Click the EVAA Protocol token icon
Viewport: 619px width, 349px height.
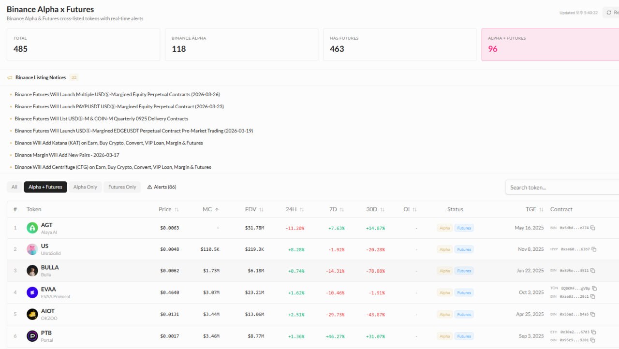pos(32,292)
